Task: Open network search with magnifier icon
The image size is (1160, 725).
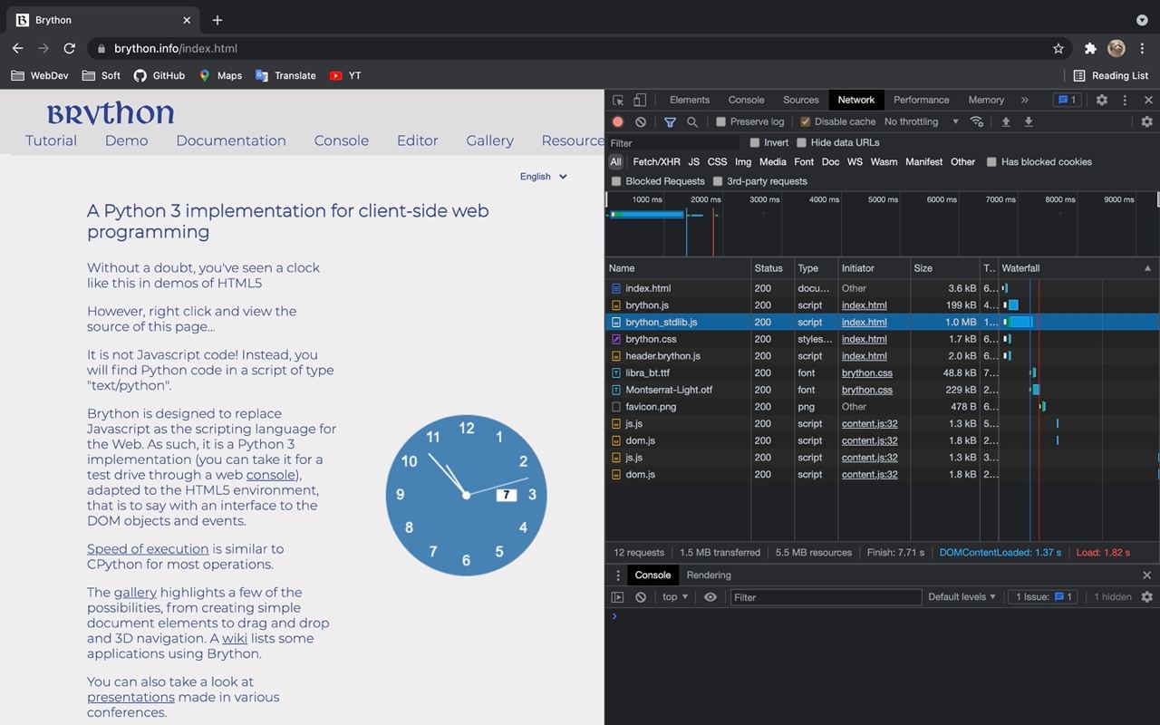Action: click(692, 121)
